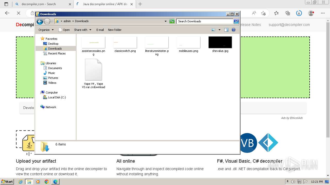The image size is (330, 185).
Task: Open the browser profile icon
Action: tap(311, 13)
